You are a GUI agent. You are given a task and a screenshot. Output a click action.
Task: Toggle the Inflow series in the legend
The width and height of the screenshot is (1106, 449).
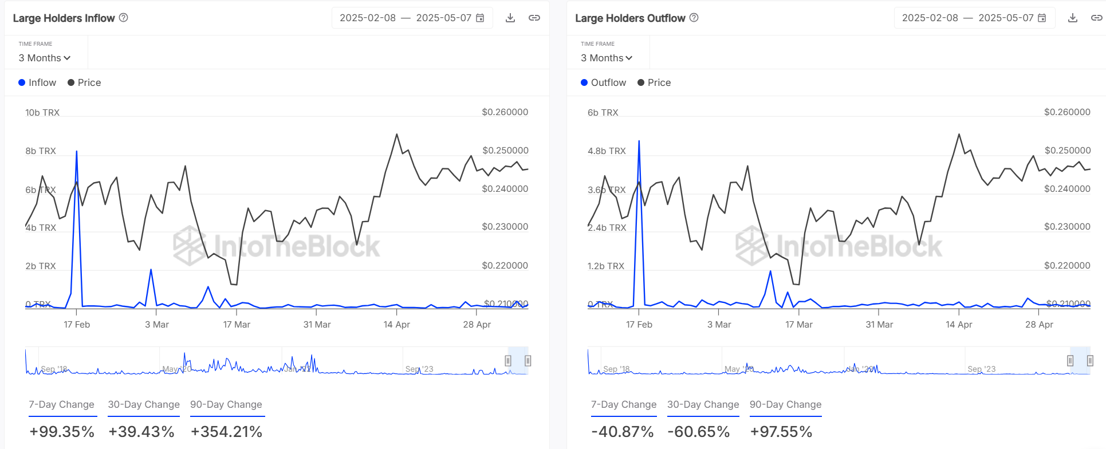[38, 82]
